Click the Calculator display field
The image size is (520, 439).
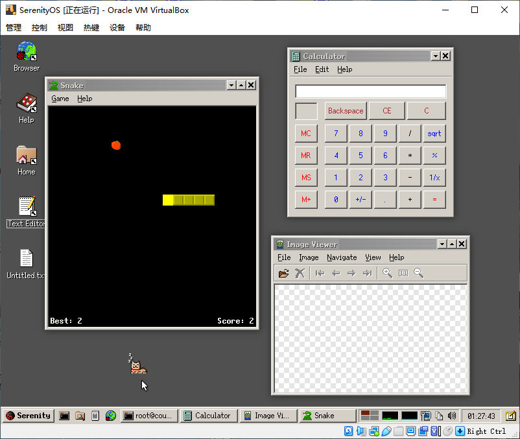370,91
